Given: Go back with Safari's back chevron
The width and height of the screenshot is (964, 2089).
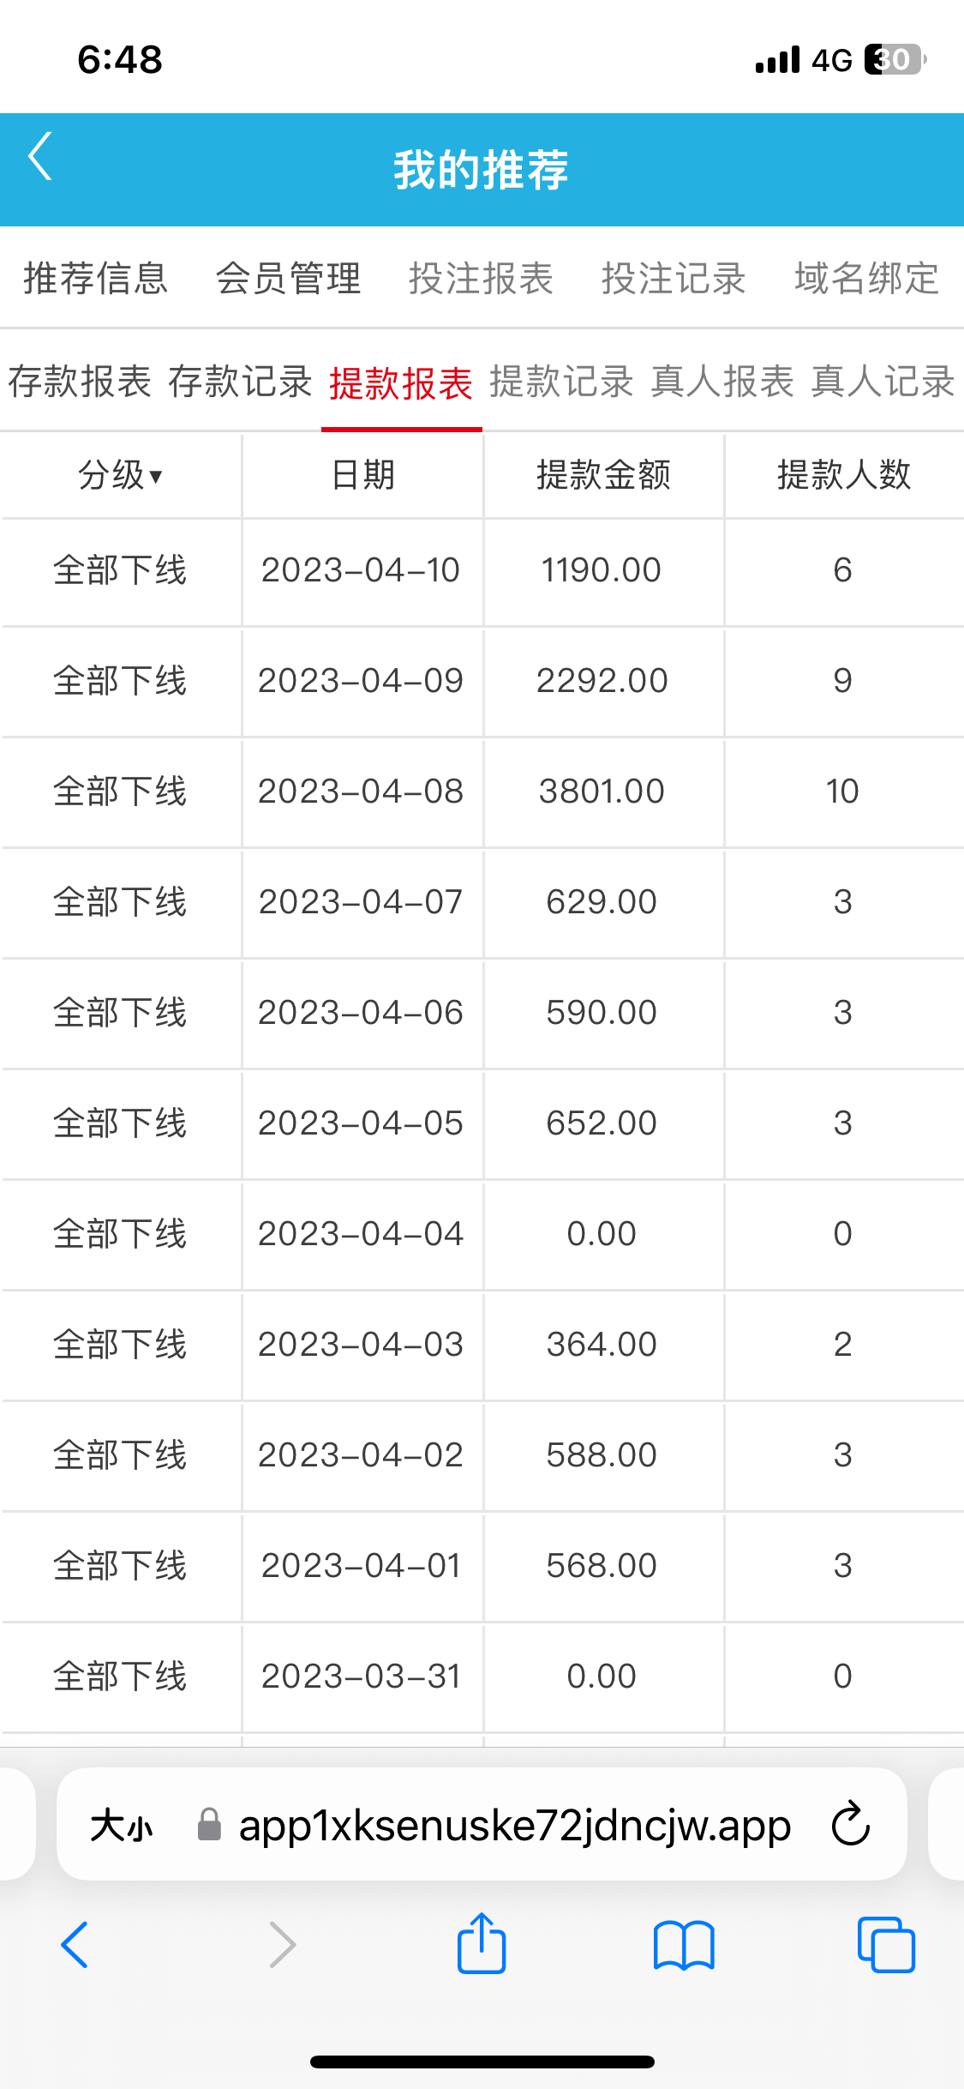Looking at the screenshot, I should click(x=75, y=1944).
